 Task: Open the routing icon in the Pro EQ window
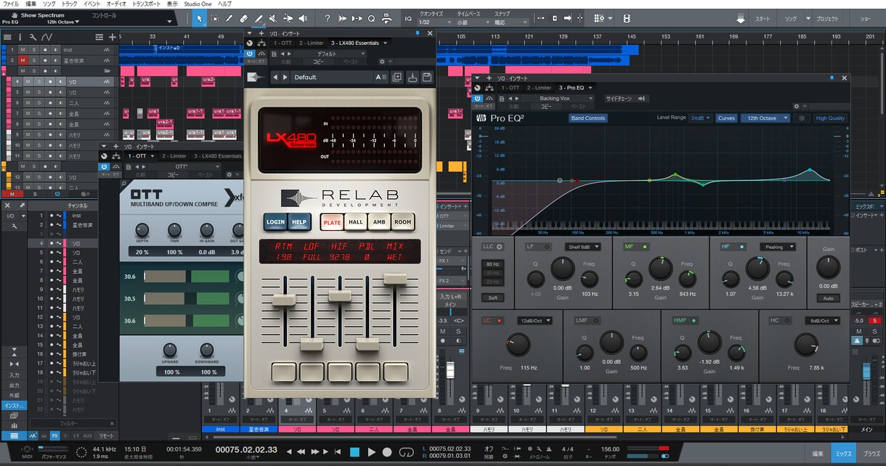(x=488, y=87)
